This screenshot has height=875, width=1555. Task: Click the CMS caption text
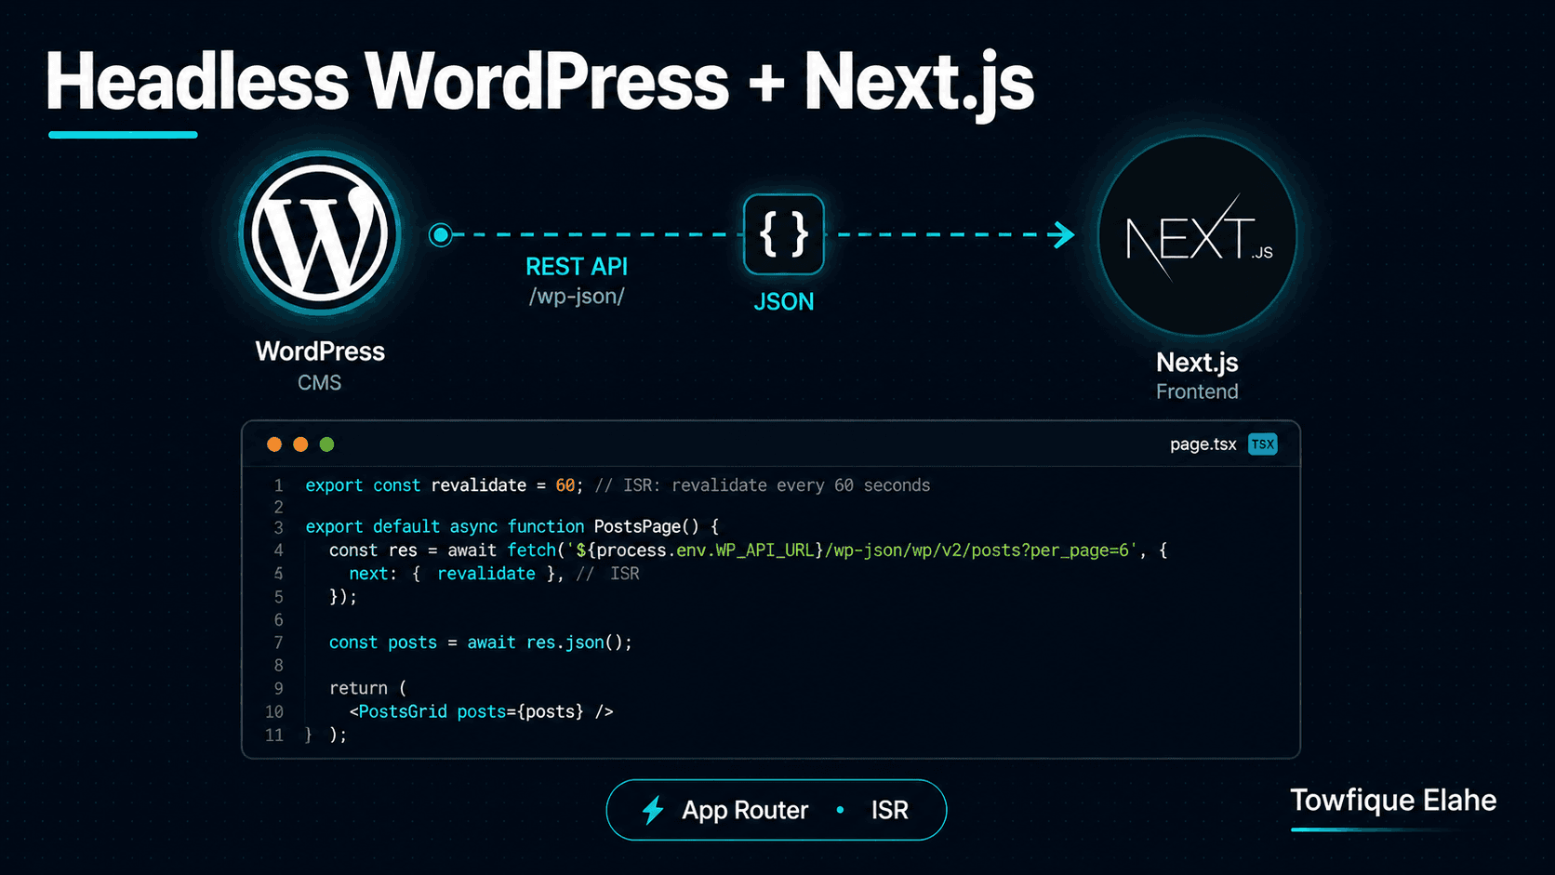click(319, 383)
